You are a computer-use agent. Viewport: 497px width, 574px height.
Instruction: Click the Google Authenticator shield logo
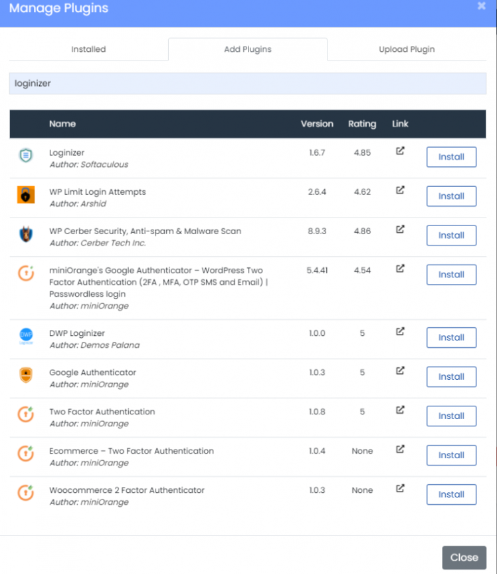(x=25, y=376)
